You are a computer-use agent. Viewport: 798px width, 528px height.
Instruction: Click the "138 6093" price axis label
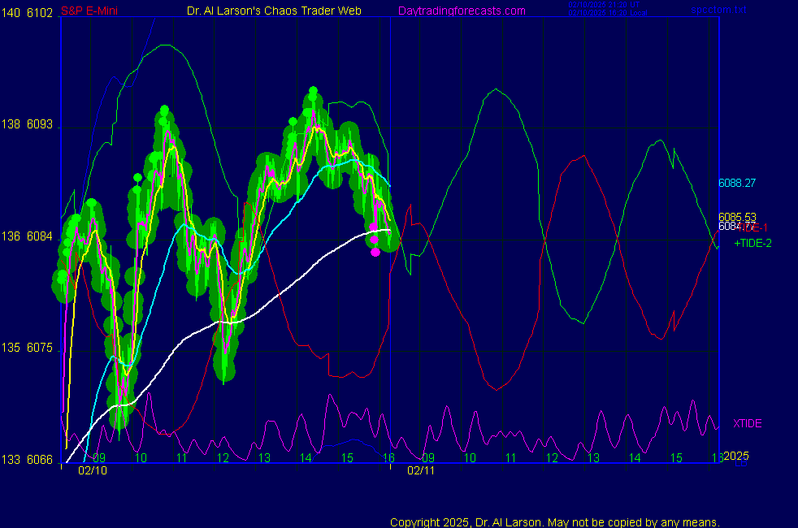[27, 124]
